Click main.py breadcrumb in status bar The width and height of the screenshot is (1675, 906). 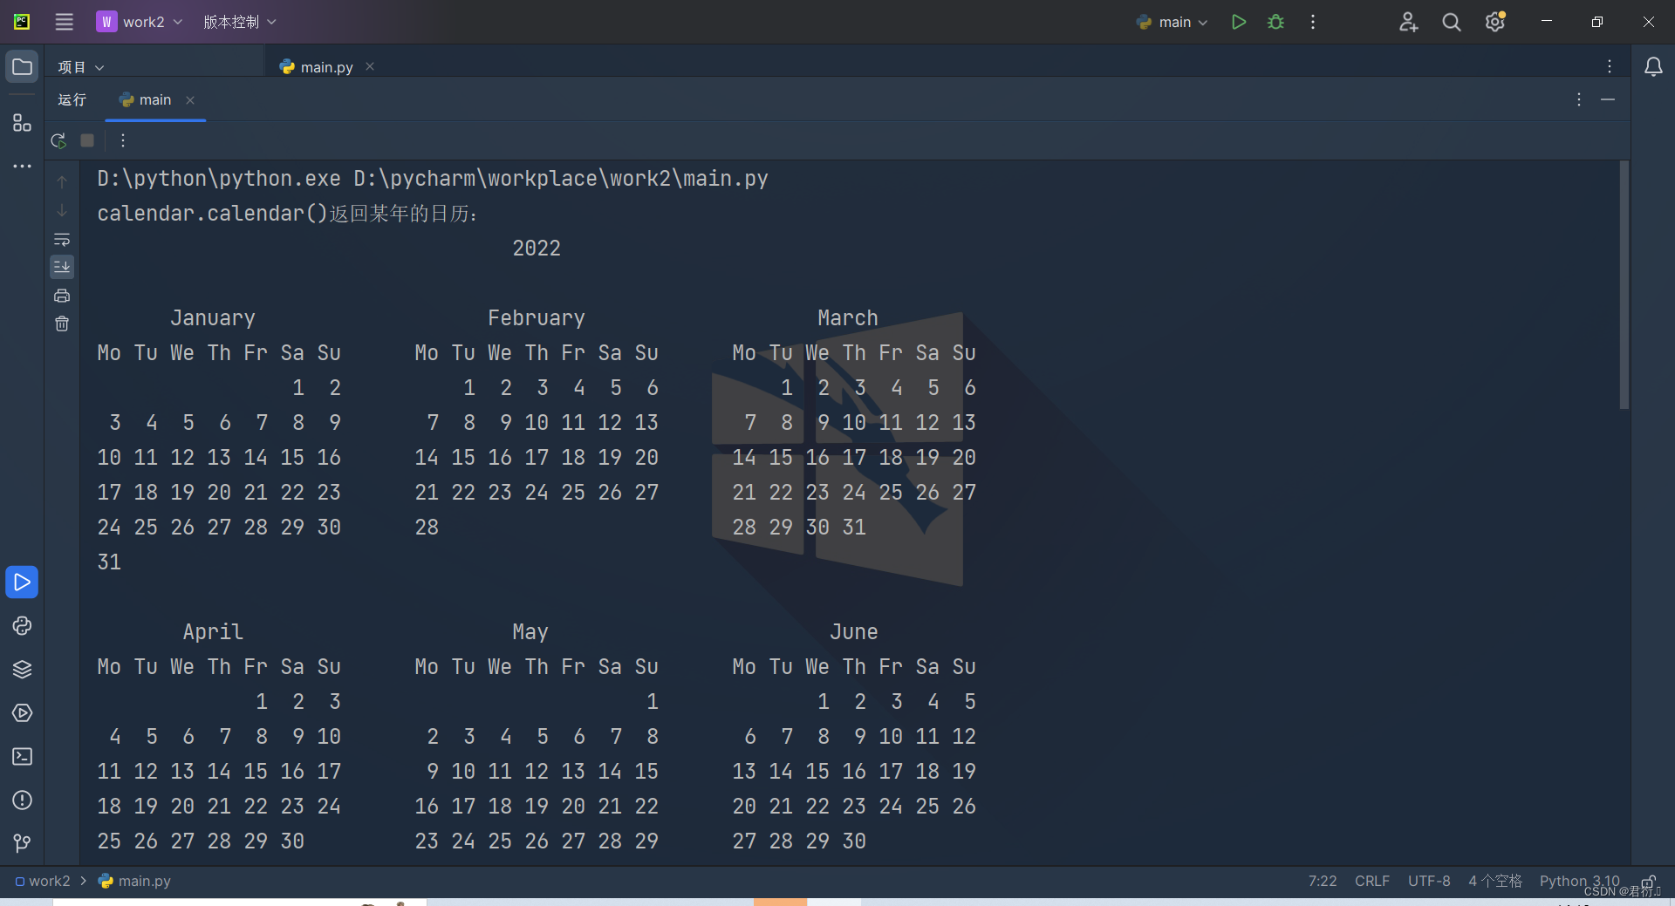pyautogui.click(x=135, y=881)
